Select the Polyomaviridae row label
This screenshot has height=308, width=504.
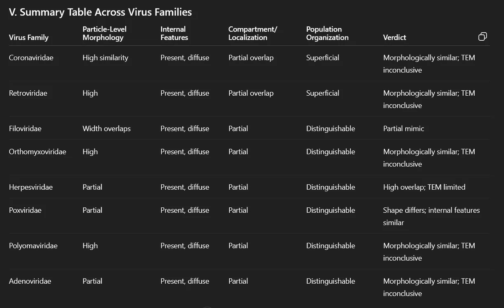tap(33, 246)
